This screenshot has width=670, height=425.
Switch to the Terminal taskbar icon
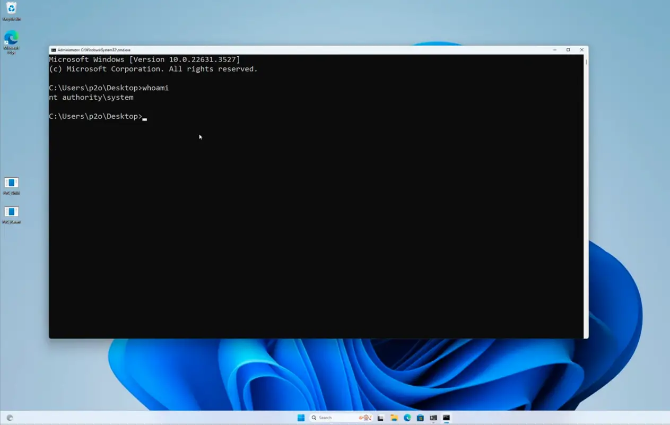pyautogui.click(x=433, y=418)
